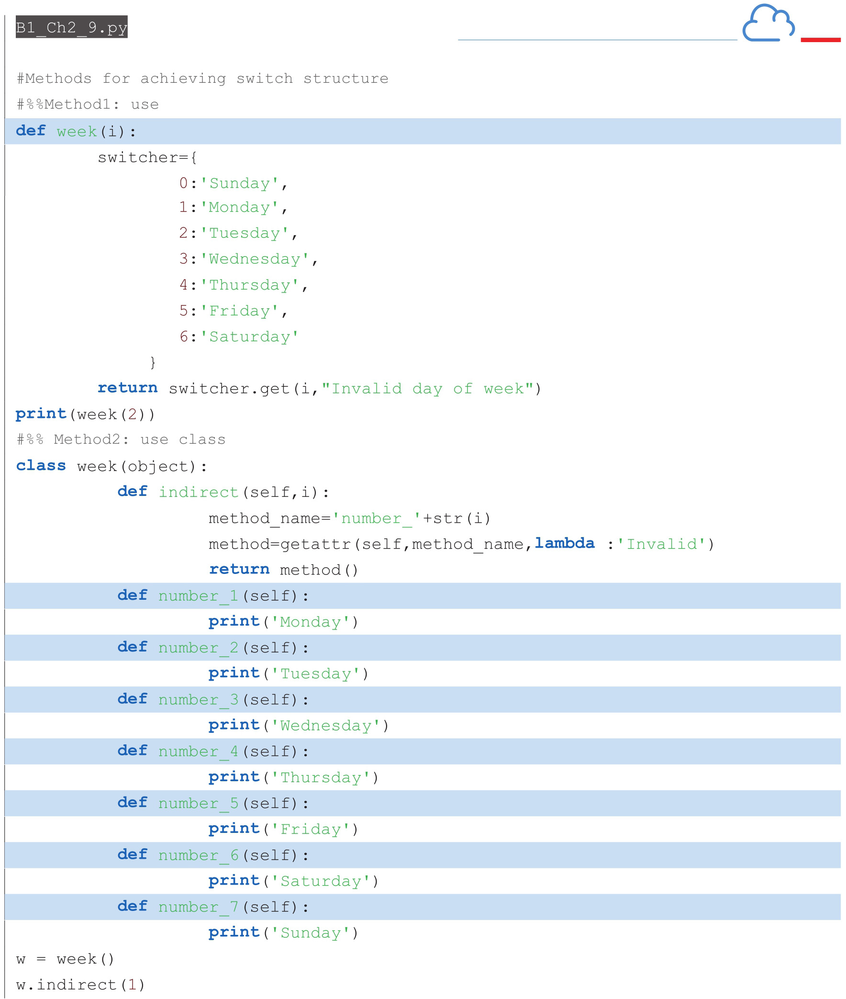The width and height of the screenshot is (846, 999).
Task: Click the 'w.indirect(1)' call line
Action: click(80, 985)
